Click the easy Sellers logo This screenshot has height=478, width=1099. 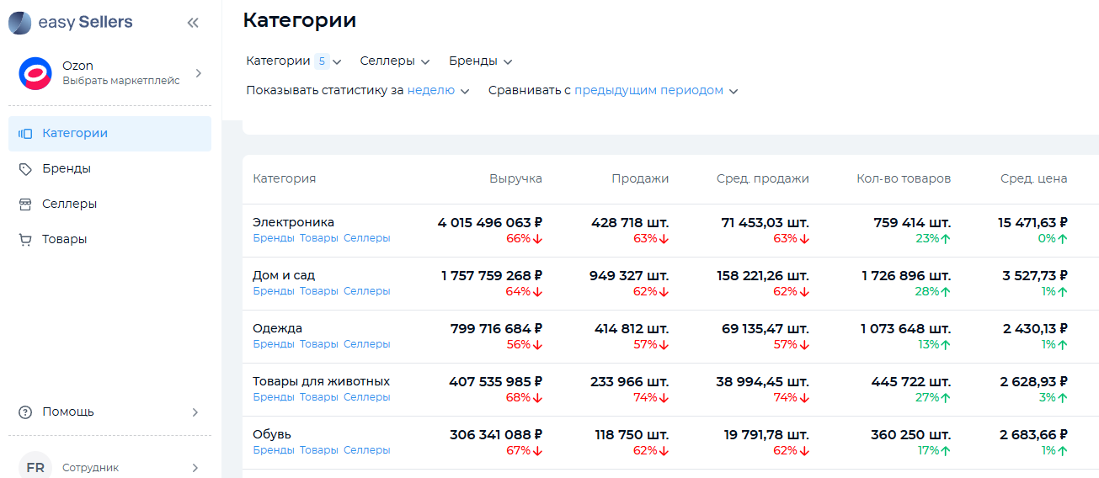pyautogui.click(x=71, y=23)
